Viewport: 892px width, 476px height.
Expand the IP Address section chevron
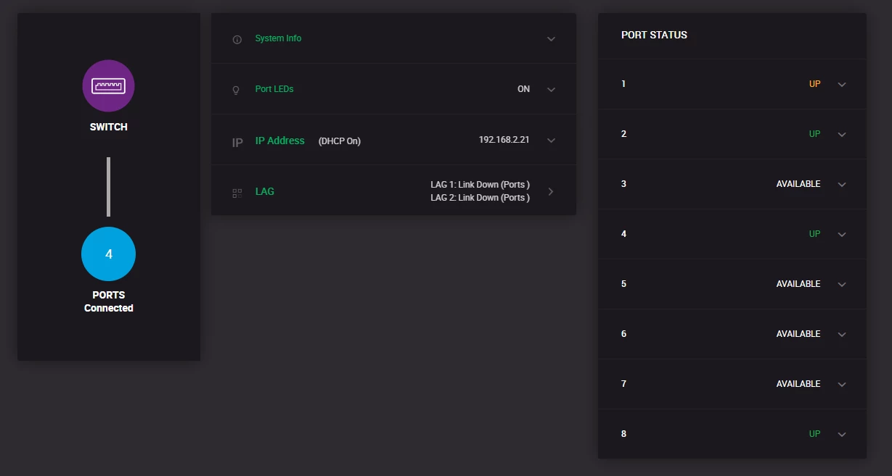coord(551,141)
